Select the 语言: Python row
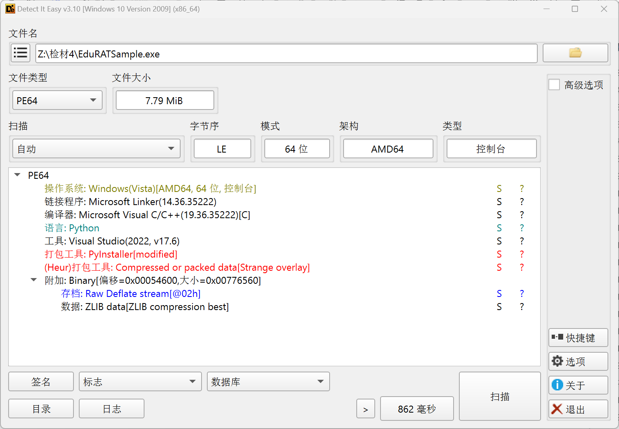The image size is (619, 429). pyautogui.click(x=72, y=228)
